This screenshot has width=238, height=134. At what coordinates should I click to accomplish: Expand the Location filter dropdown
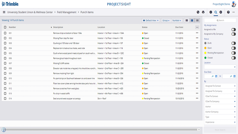[x=220, y=67]
